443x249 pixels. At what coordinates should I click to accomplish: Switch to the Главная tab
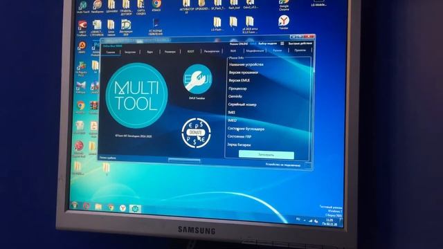(x=111, y=53)
